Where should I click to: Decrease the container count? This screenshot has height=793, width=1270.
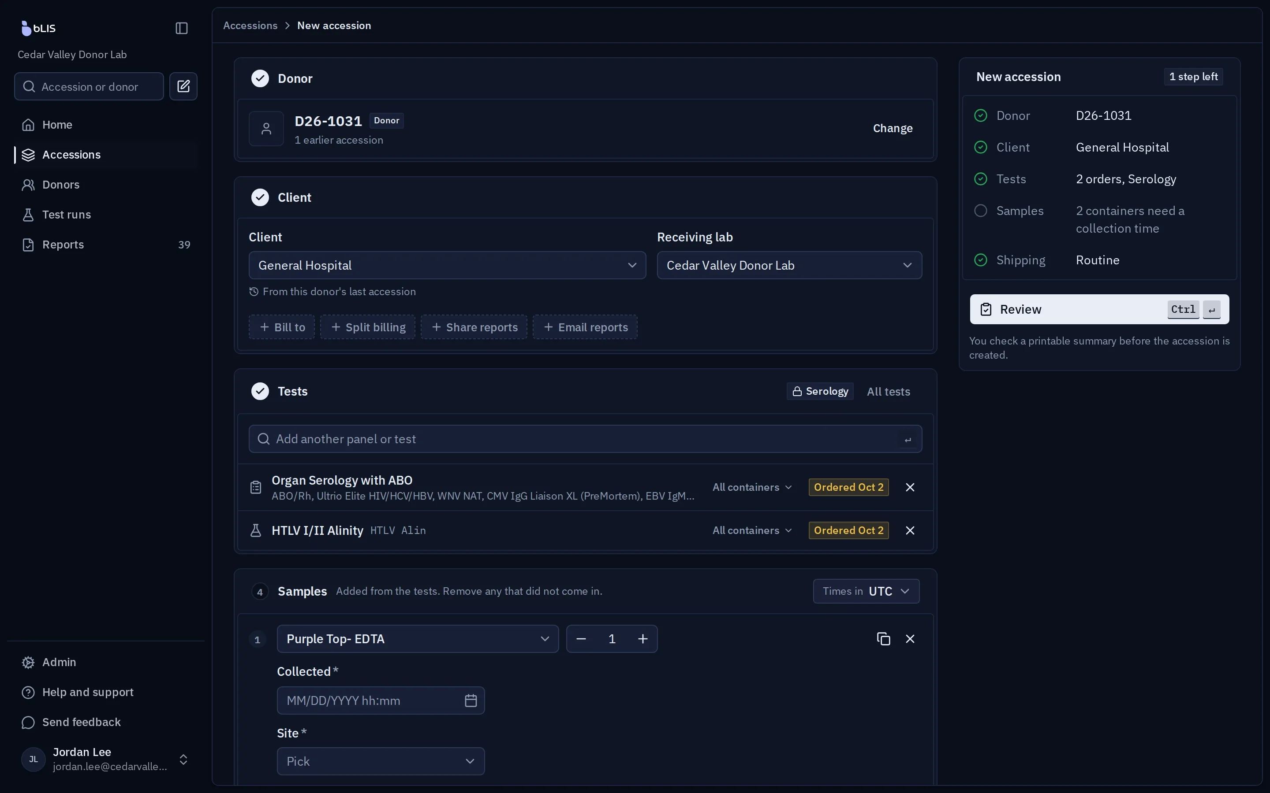coord(581,638)
